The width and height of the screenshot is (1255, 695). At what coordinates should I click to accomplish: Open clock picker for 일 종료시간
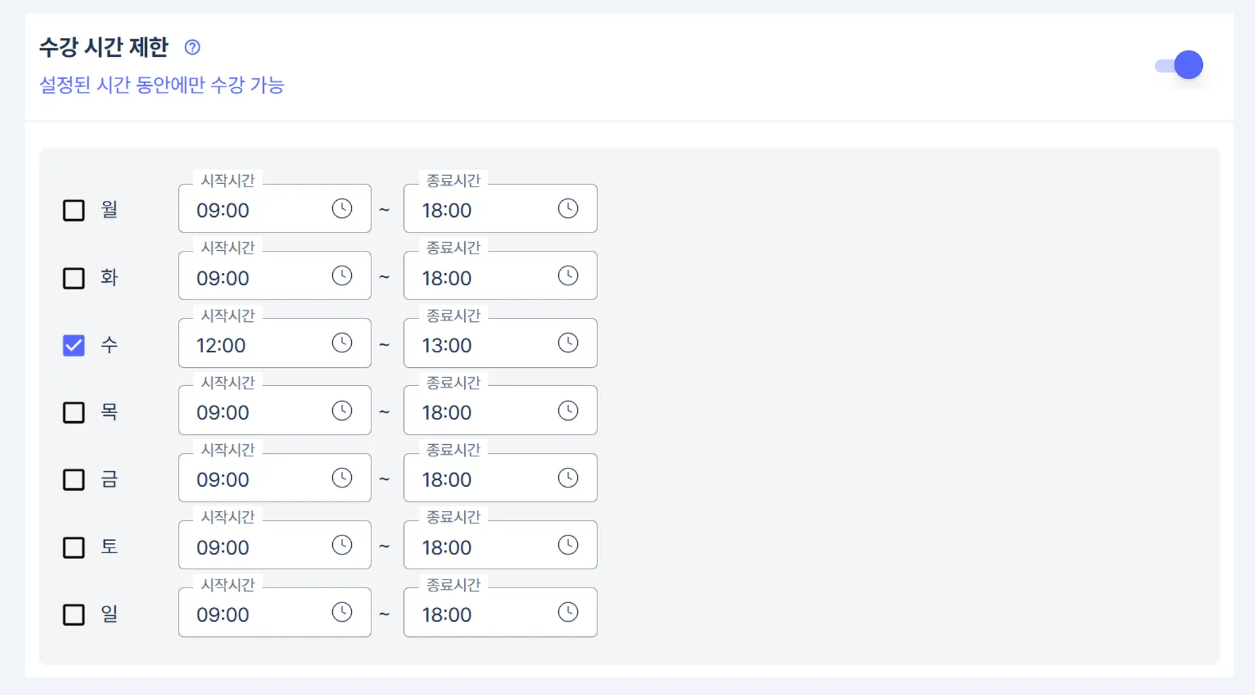(568, 613)
